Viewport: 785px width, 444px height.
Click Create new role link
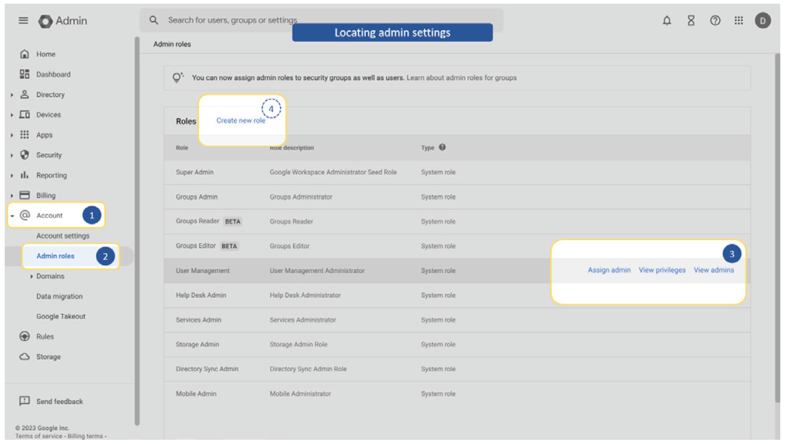[x=240, y=120]
